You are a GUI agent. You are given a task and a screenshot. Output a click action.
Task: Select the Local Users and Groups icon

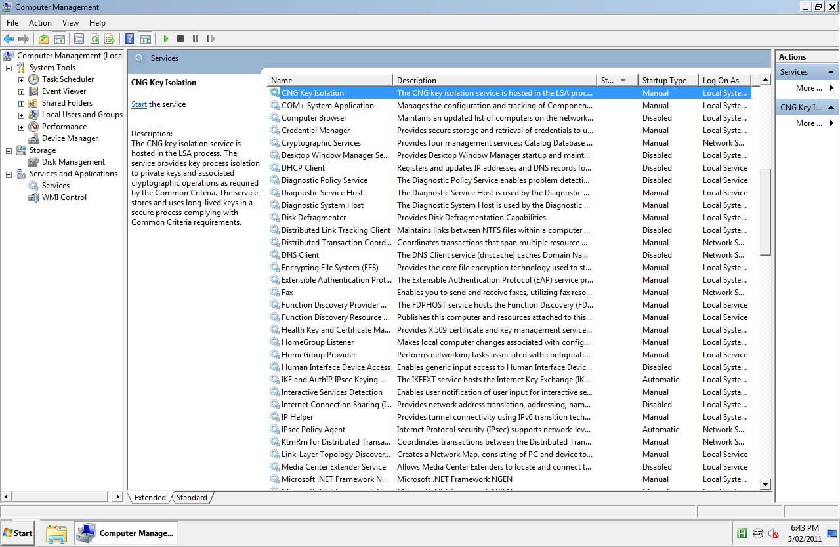coord(33,115)
